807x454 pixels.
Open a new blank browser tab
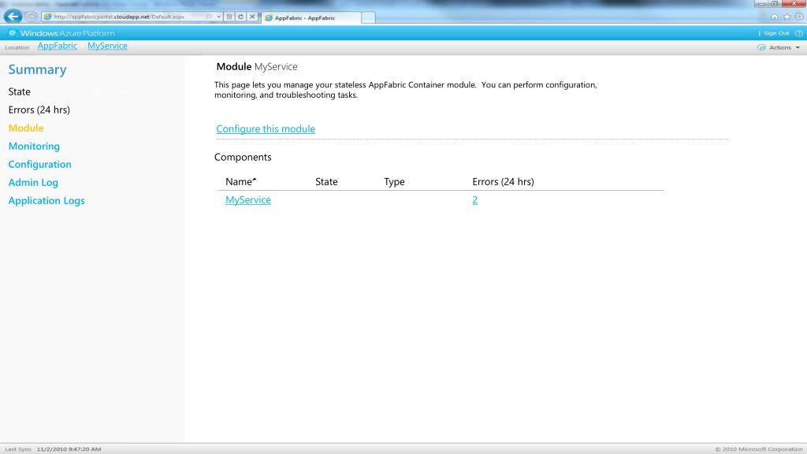[x=368, y=17]
